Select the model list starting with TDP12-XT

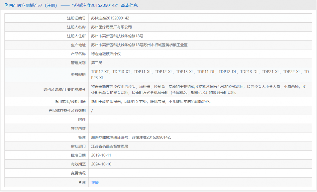click(200, 75)
